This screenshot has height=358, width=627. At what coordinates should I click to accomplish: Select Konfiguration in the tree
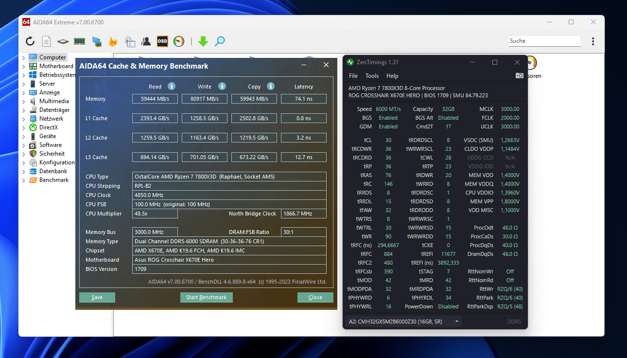pos(57,162)
